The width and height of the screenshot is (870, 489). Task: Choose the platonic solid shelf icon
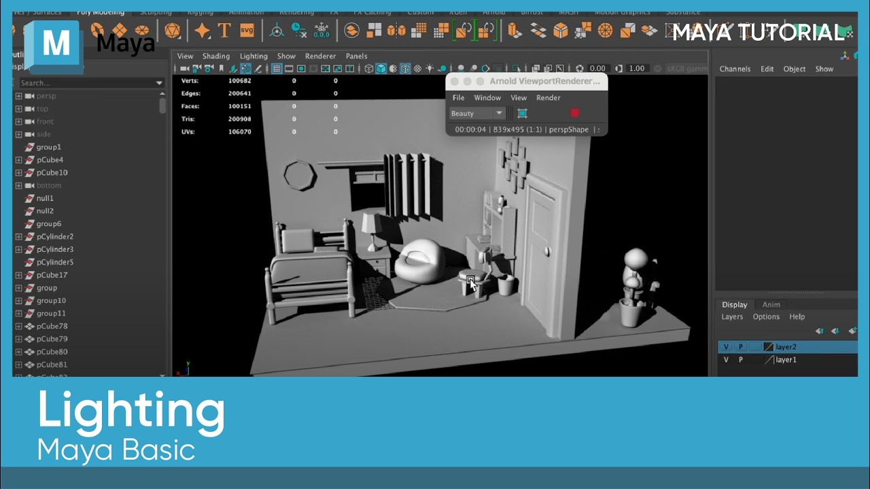[173, 31]
